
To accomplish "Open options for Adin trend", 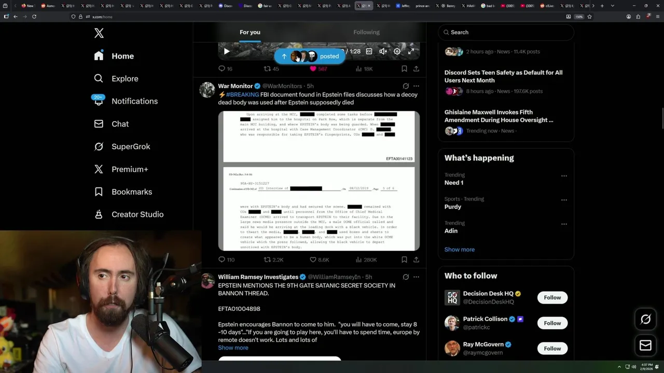I will (x=564, y=224).
